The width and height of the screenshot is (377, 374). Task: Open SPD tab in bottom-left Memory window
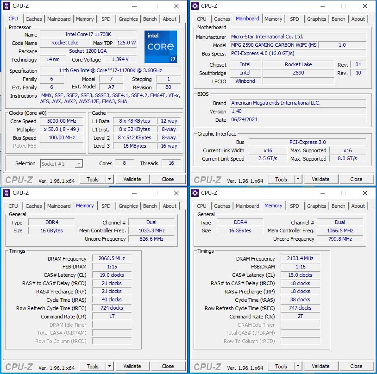[106, 206]
